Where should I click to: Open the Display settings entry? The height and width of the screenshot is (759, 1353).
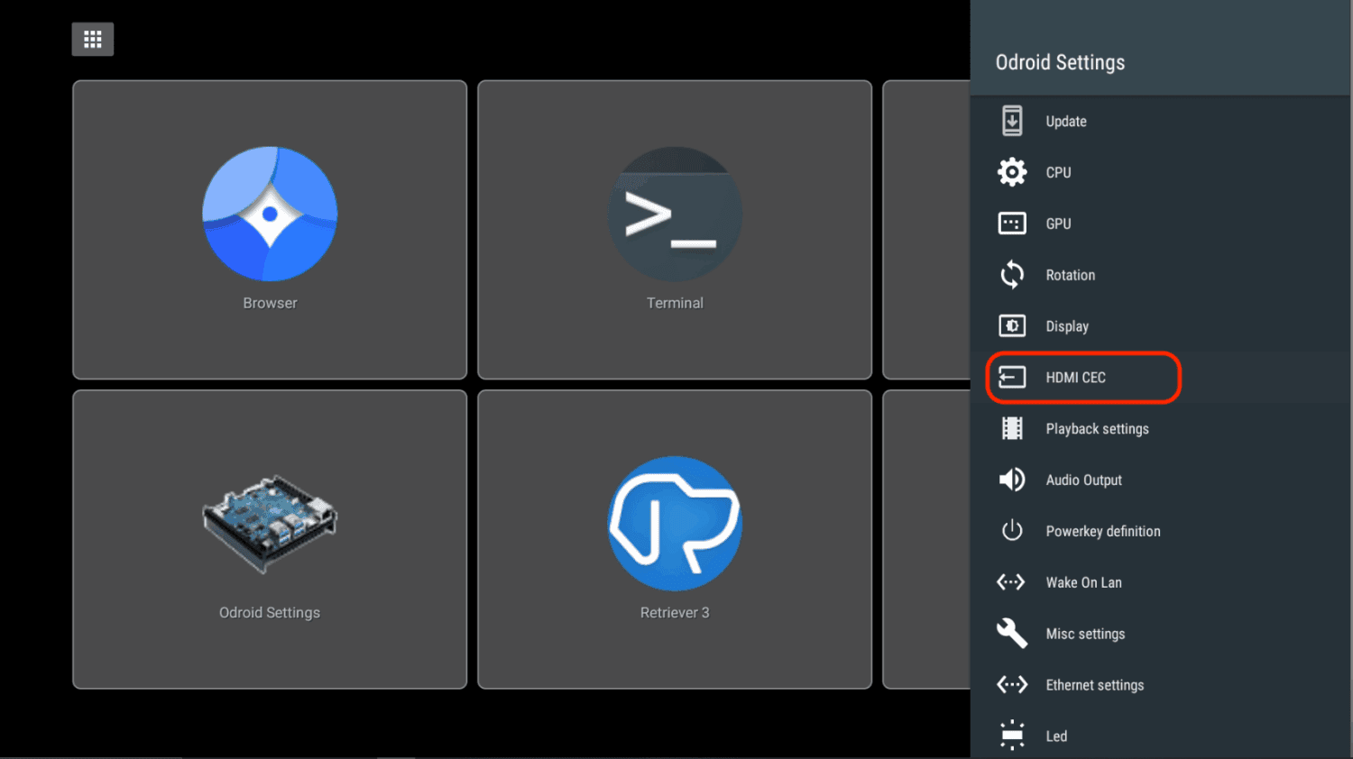click(1162, 326)
